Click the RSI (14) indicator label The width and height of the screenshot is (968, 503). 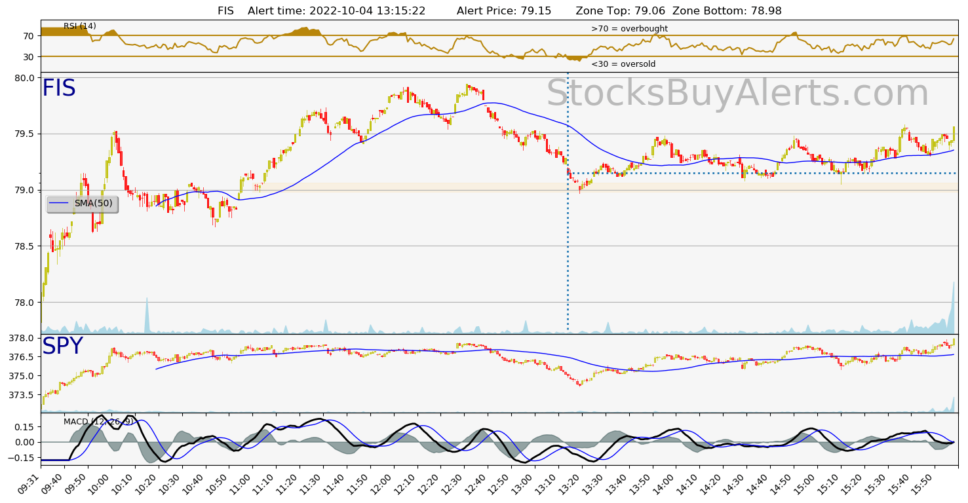click(80, 26)
